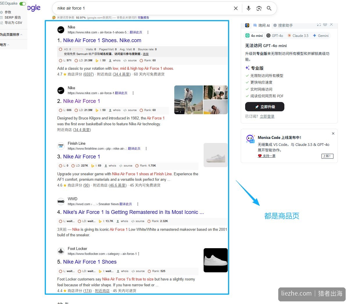Image resolution: width=350 pixels, height=304 pixels.
Task: Open three-dot menu of Foot Locker result
Action: [x=139, y=254]
